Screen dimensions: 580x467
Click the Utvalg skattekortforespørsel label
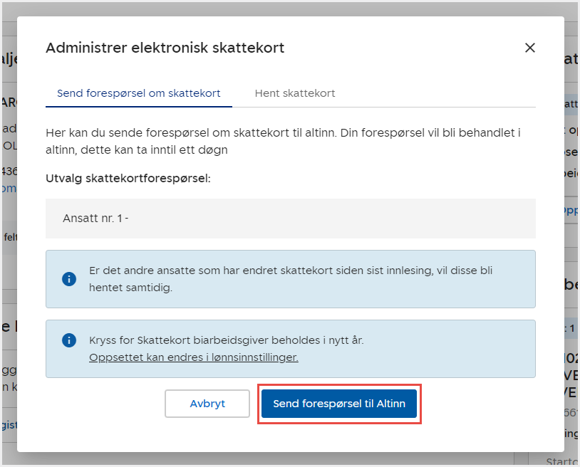[128, 179]
